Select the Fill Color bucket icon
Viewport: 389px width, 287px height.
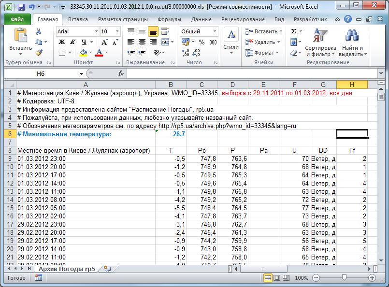coord(83,52)
